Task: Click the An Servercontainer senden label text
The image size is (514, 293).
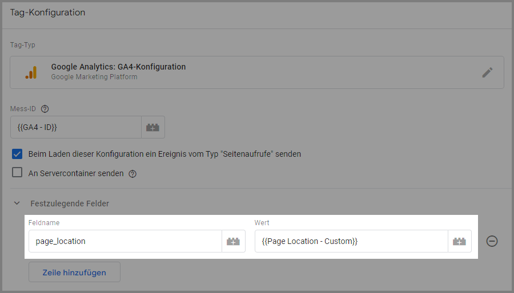Action: point(76,173)
